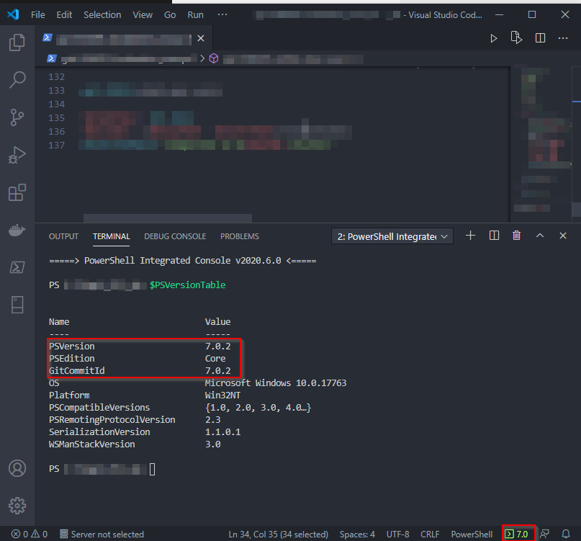This screenshot has height=541, width=581.
Task: Click line number 132 in gutter
Action: click(56, 77)
